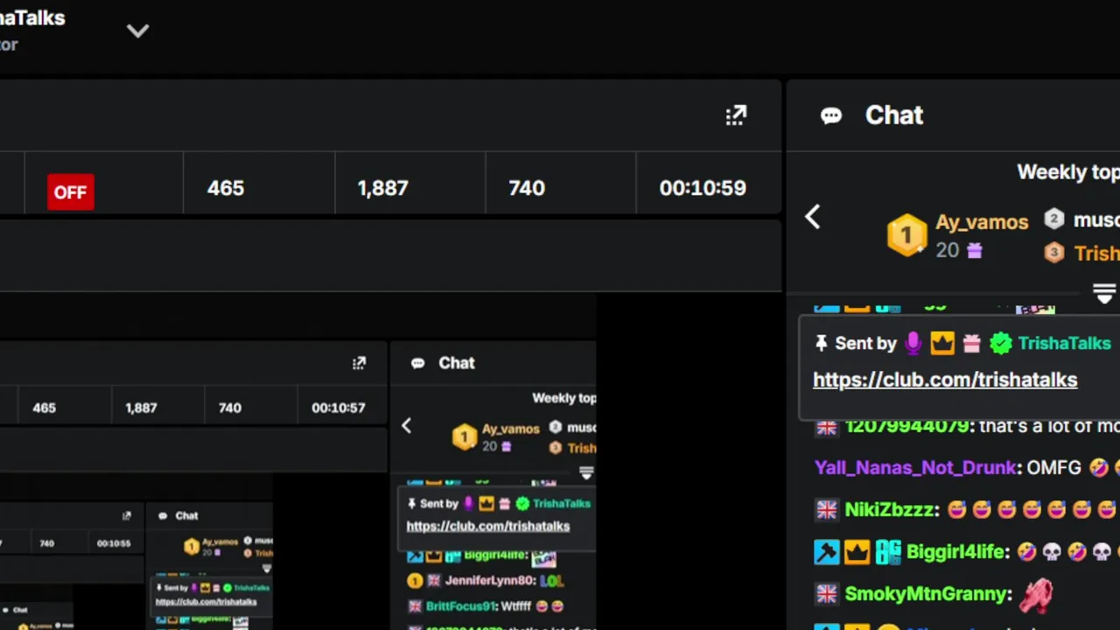Click the UK flag badge beside SmokyMtnGranny
This screenshot has height=630, width=1120.
click(827, 594)
